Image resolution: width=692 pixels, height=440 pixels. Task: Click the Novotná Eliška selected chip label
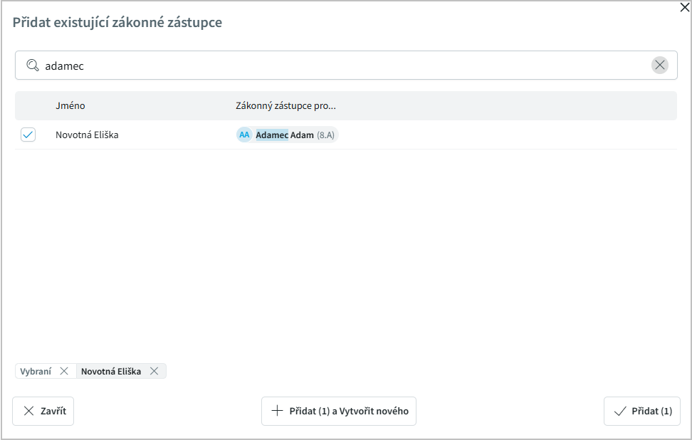tap(111, 371)
